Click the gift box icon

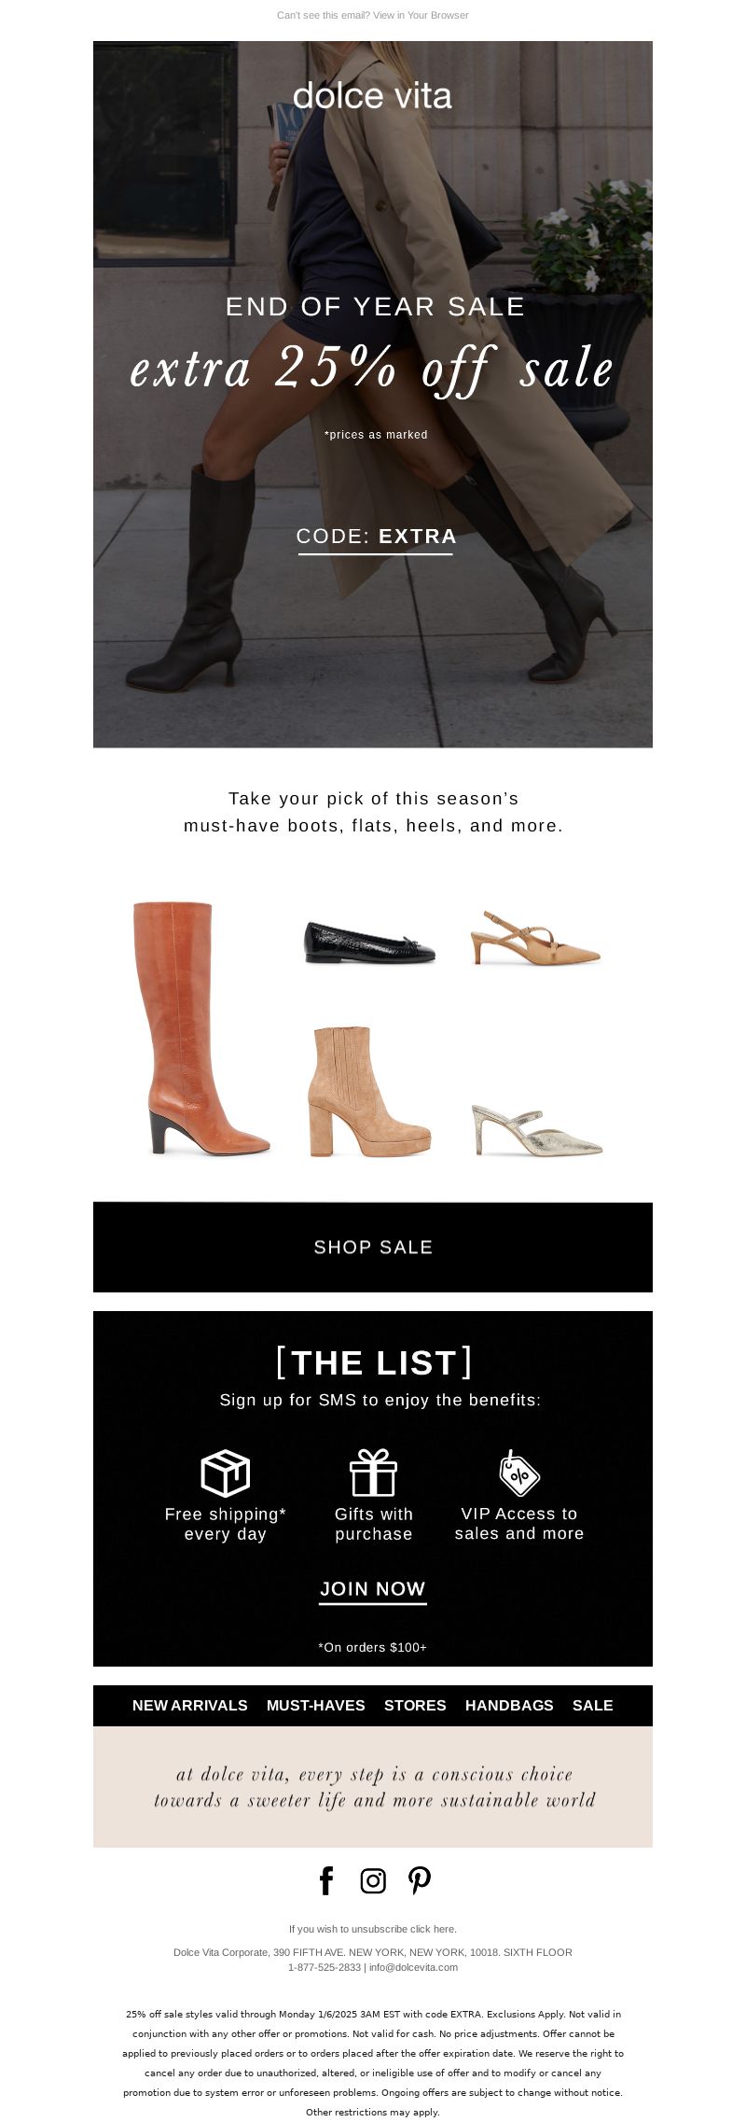[373, 1473]
